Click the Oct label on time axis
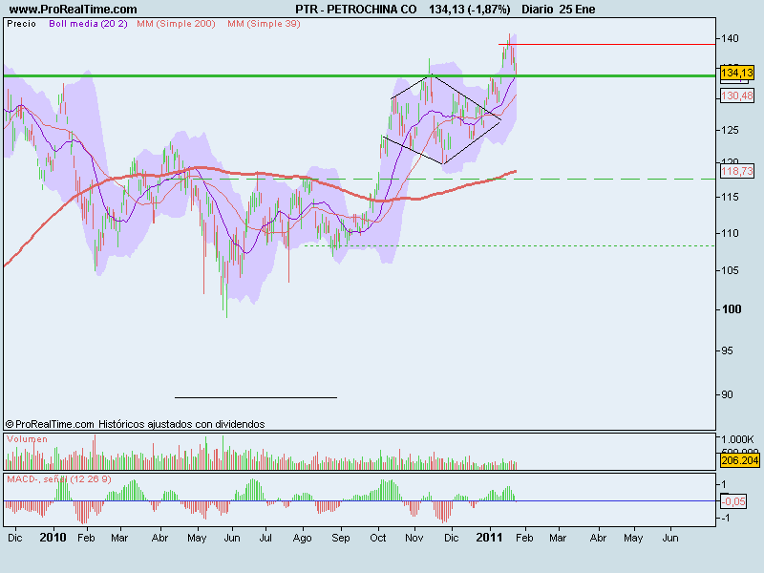Viewport: 764px width, 573px height. point(378,538)
